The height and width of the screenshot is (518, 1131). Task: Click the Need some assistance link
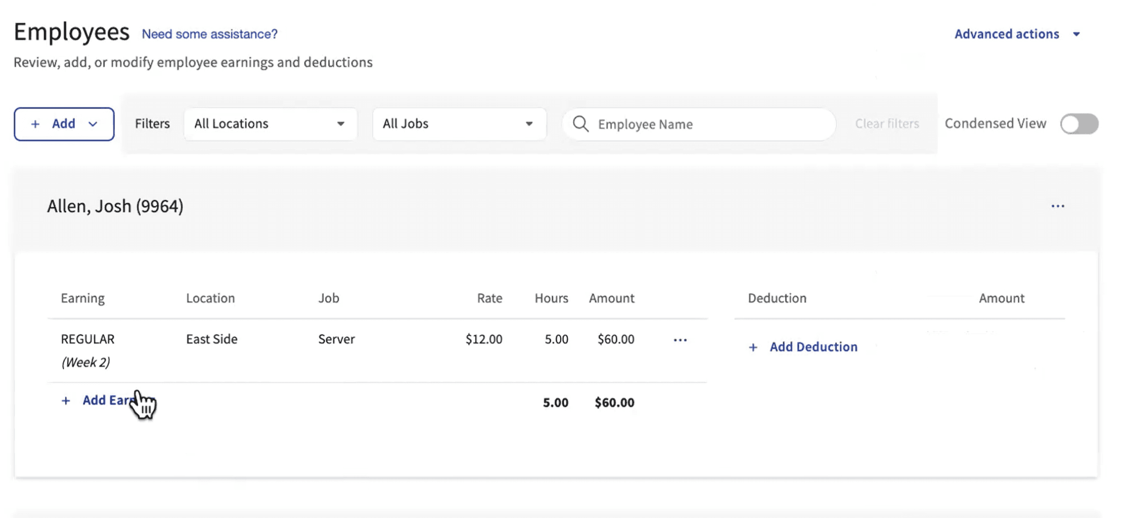[x=209, y=33]
